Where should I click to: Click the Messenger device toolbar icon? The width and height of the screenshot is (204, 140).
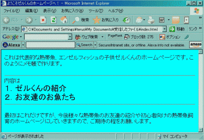186,20
